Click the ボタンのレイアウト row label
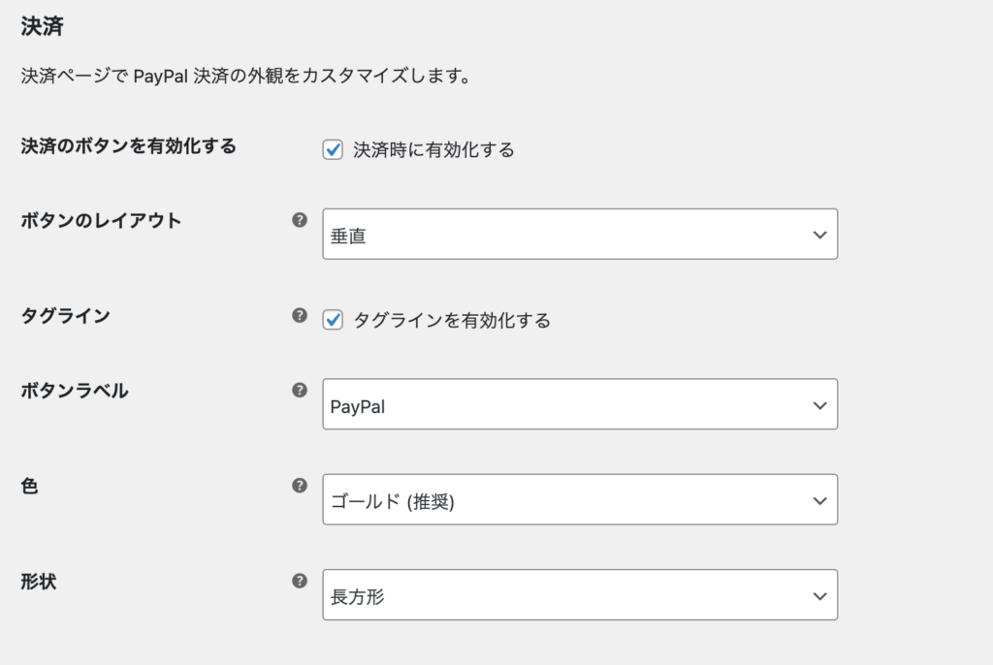Screen dimensions: 993x665 pyautogui.click(x=101, y=220)
